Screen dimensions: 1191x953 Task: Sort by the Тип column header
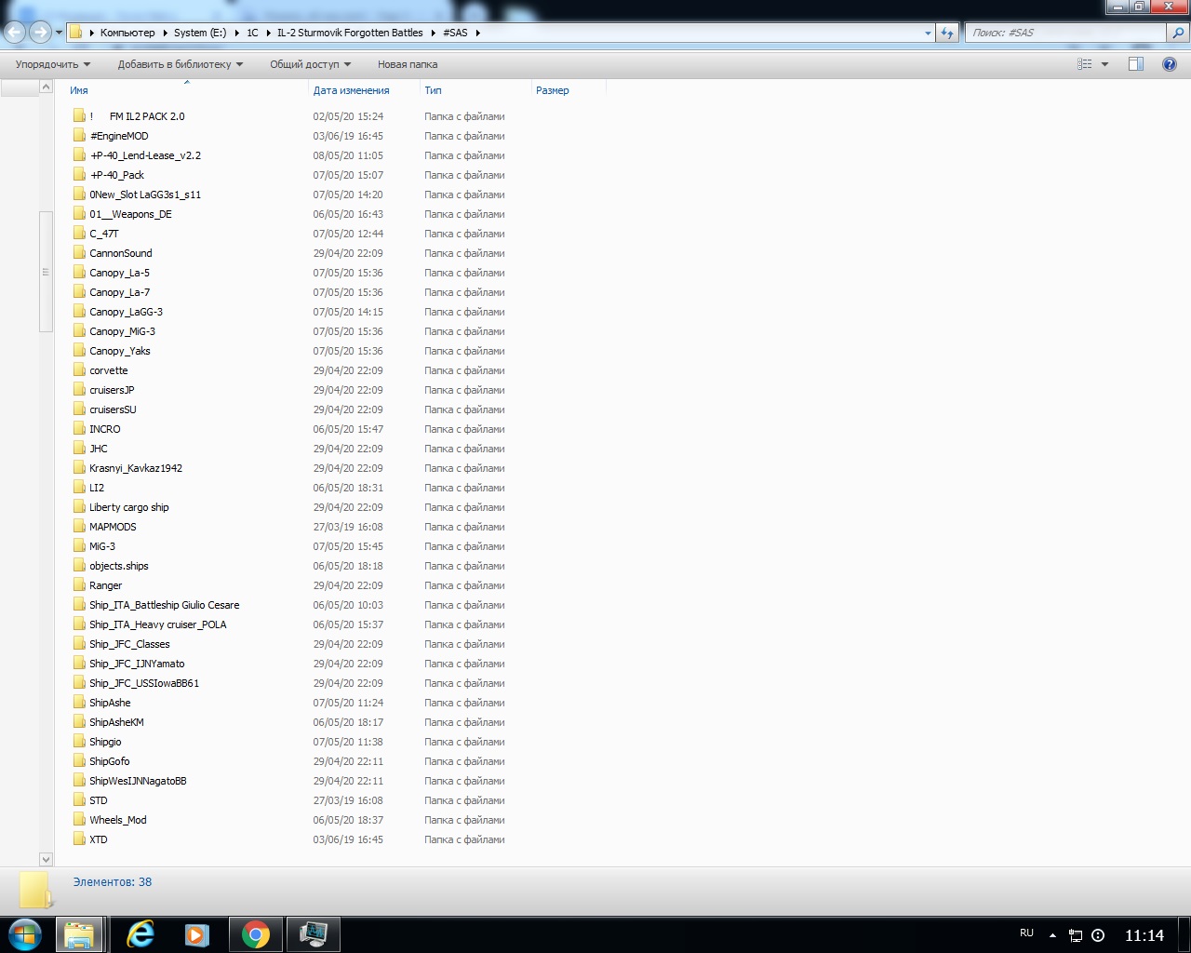pyautogui.click(x=475, y=90)
